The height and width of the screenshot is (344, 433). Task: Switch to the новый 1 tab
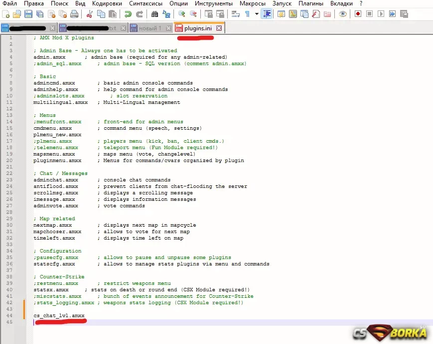[150, 28]
